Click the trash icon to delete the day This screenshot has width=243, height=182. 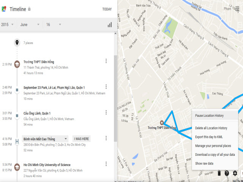[x=219, y=173]
